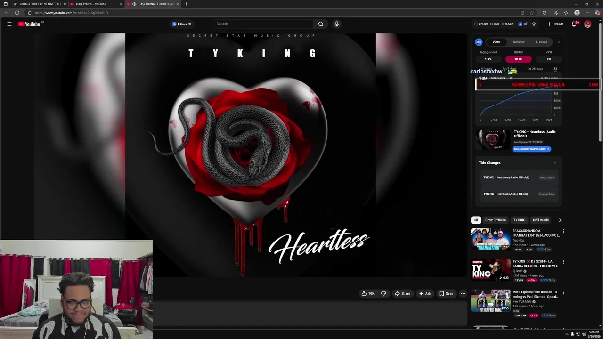This screenshot has width=603, height=339.
Task: Click the VPH 24 value
Action: click(x=549, y=59)
